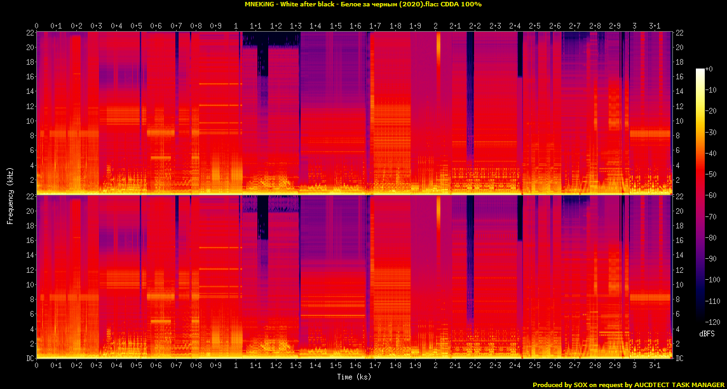Click the "-80" value on the dBFS scale
The image size is (727, 389).
(710, 237)
